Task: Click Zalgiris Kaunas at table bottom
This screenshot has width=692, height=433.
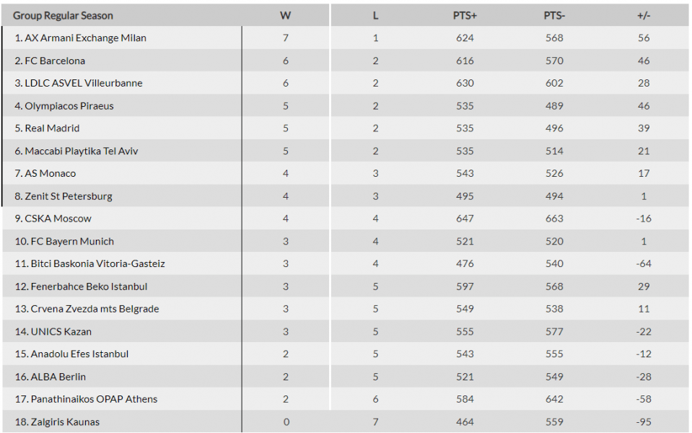Action: point(58,422)
